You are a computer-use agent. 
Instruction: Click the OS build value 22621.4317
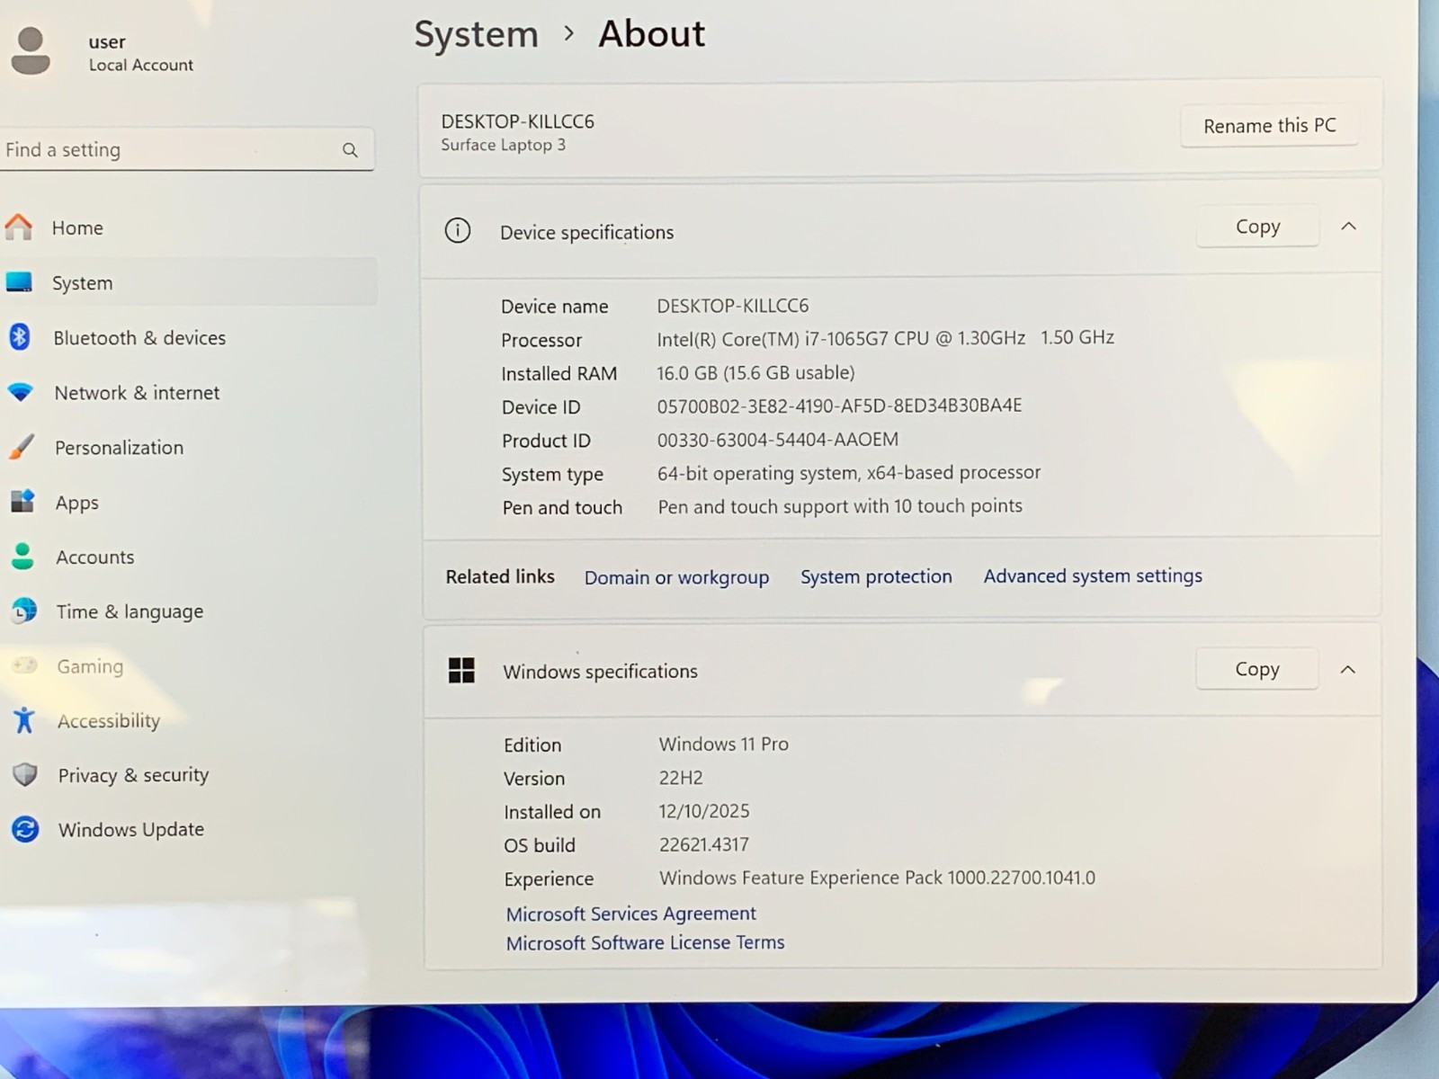pyautogui.click(x=704, y=844)
